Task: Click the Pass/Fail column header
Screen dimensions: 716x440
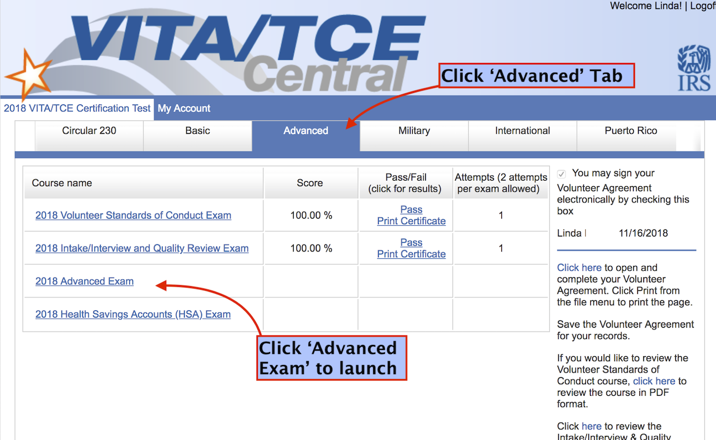Action: click(406, 183)
